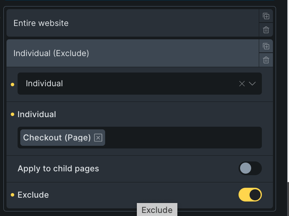Remove the Checkout (Page) tag

coord(98,138)
